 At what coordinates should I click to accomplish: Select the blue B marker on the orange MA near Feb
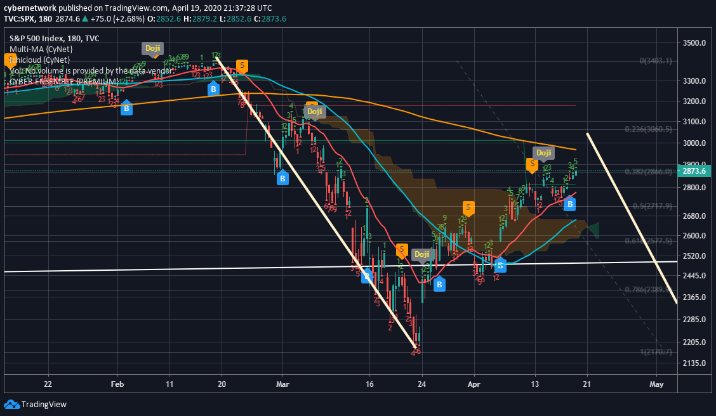pos(126,108)
